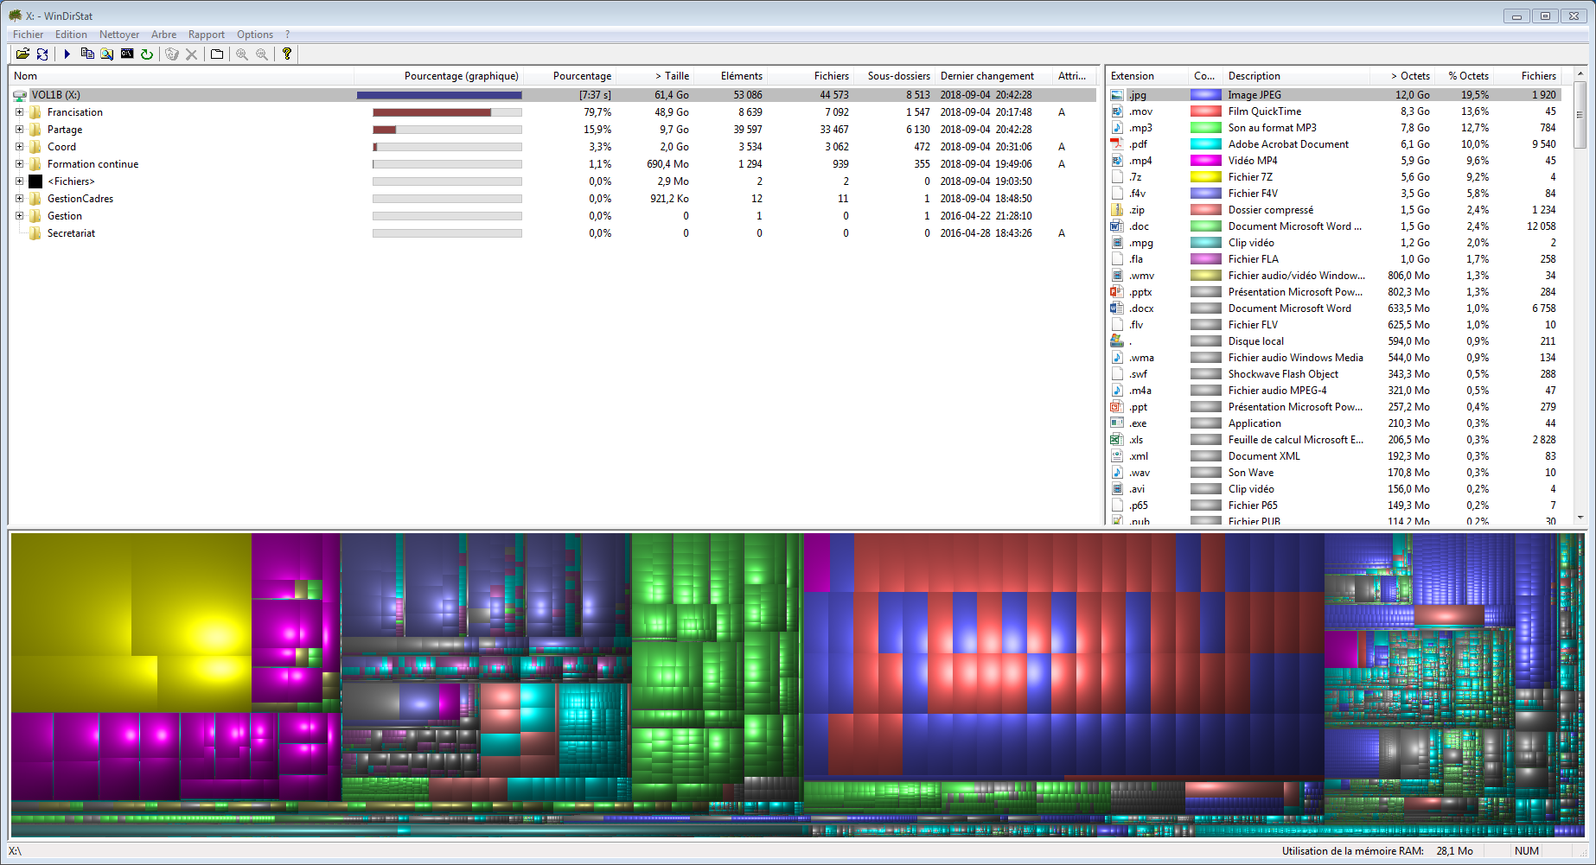Expand the Partage folder node
Image resolution: width=1596 pixels, height=865 pixels.
click(x=19, y=130)
